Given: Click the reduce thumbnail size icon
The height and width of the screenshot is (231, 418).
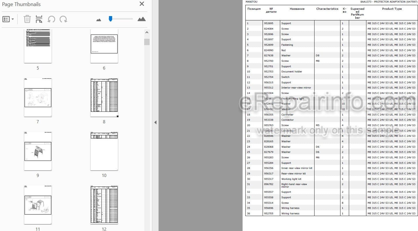Looking at the screenshot, I should coord(99,20).
